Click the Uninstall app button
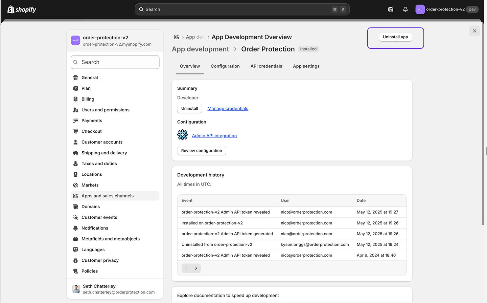This screenshot has width=487, height=303. pyautogui.click(x=395, y=37)
